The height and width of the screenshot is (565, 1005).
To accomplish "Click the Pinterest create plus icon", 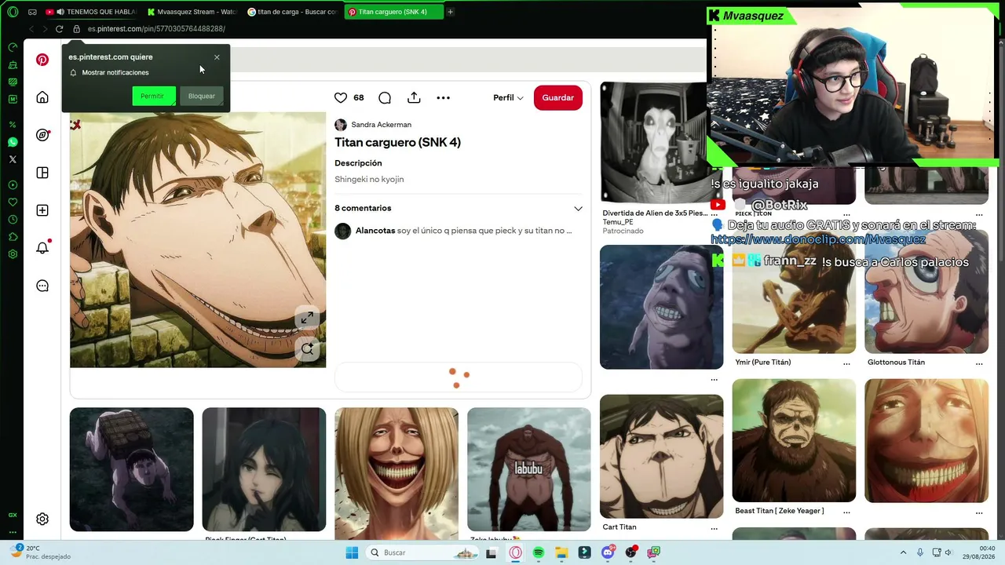I will 42,210.
